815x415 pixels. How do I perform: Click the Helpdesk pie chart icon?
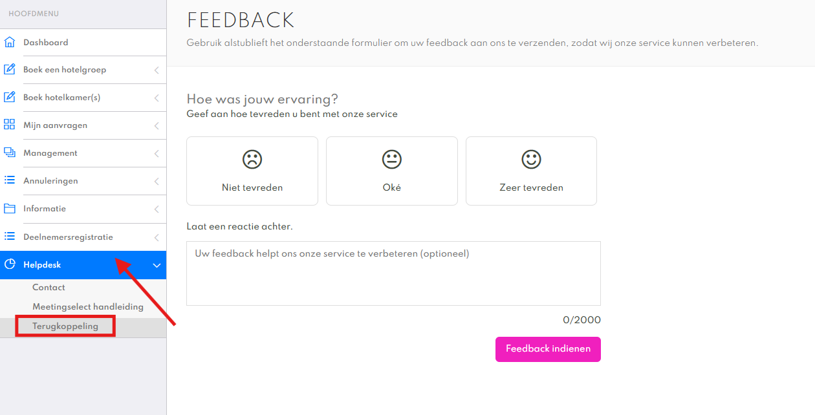coord(9,264)
